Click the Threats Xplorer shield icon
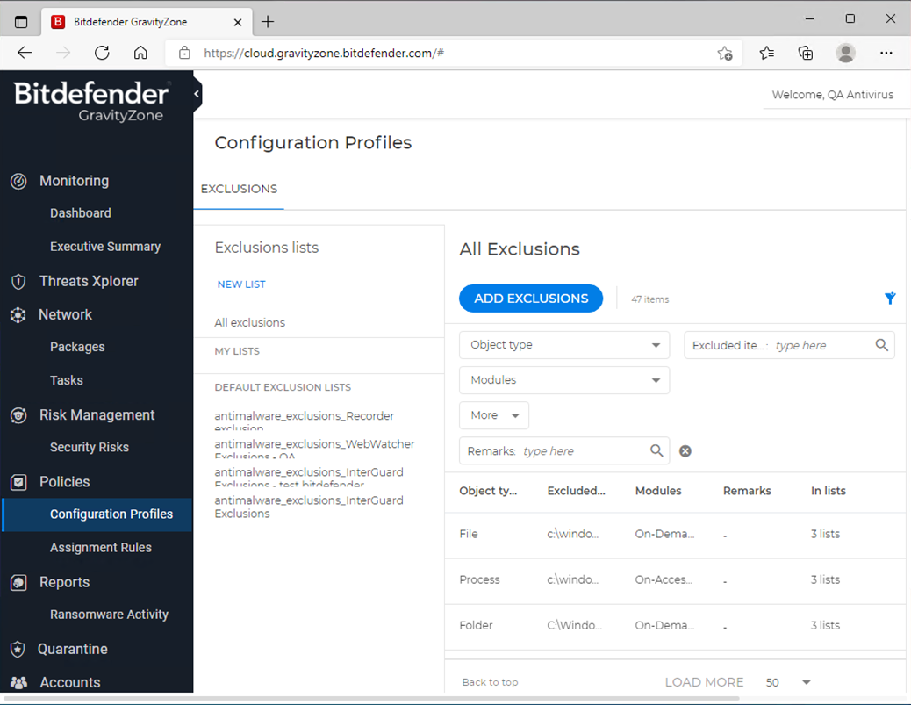This screenshot has width=911, height=705. (18, 281)
